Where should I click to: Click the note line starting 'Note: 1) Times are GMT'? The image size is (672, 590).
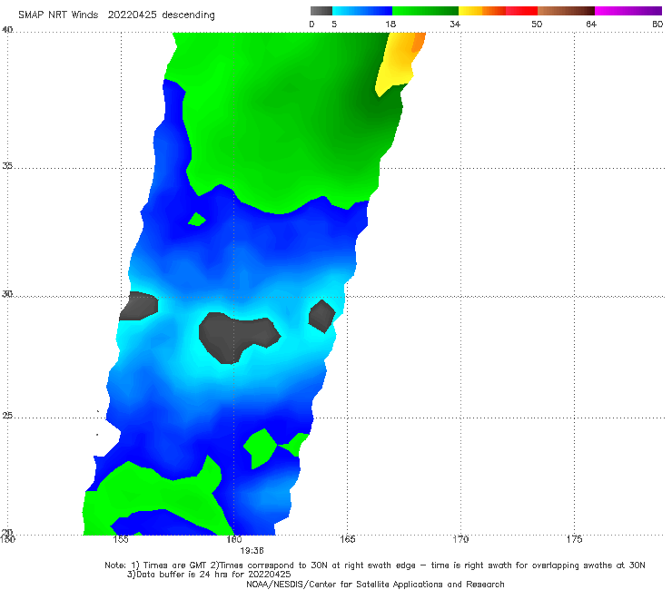(374, 565)
